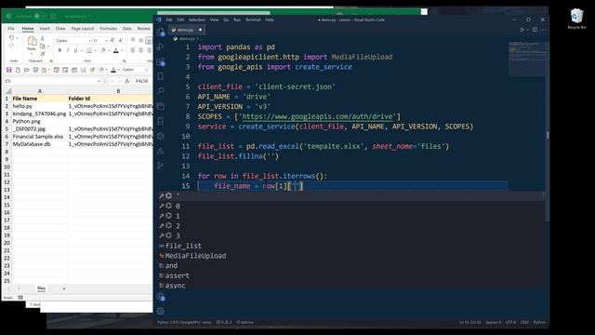This screenshot has width=595, height=335.
Task: Click the VS Code editor minimap
Action: coord(527,59)
